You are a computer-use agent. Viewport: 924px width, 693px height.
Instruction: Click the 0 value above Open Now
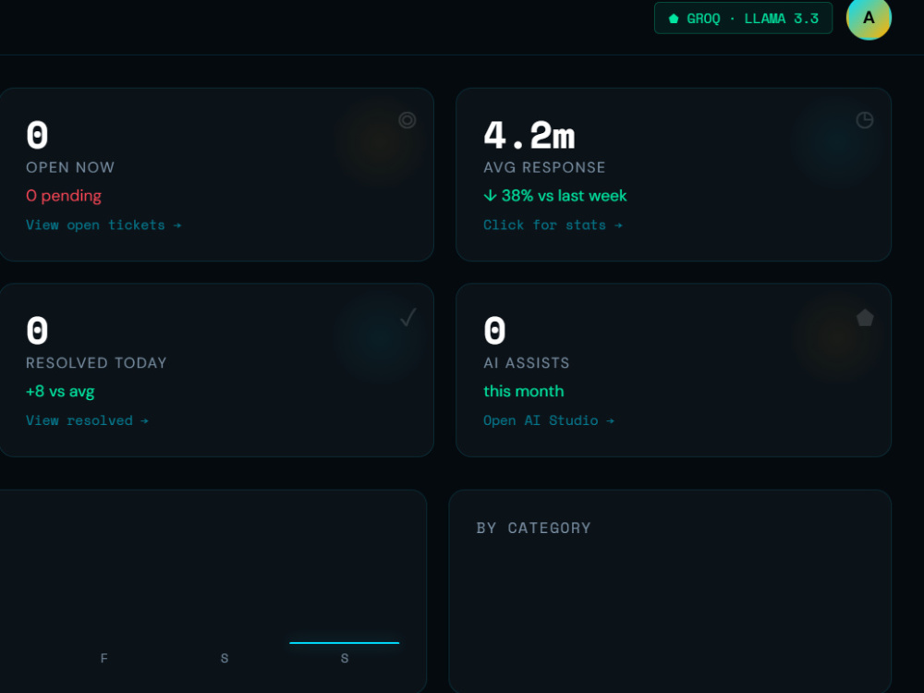click(37, 136)
